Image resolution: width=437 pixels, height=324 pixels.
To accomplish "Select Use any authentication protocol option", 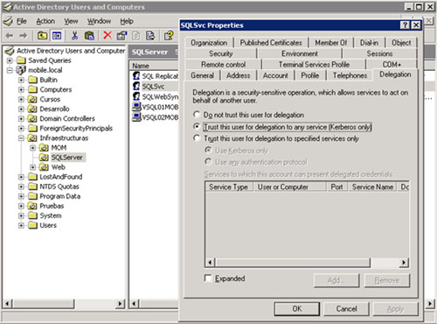I will [x=208, y=161].
